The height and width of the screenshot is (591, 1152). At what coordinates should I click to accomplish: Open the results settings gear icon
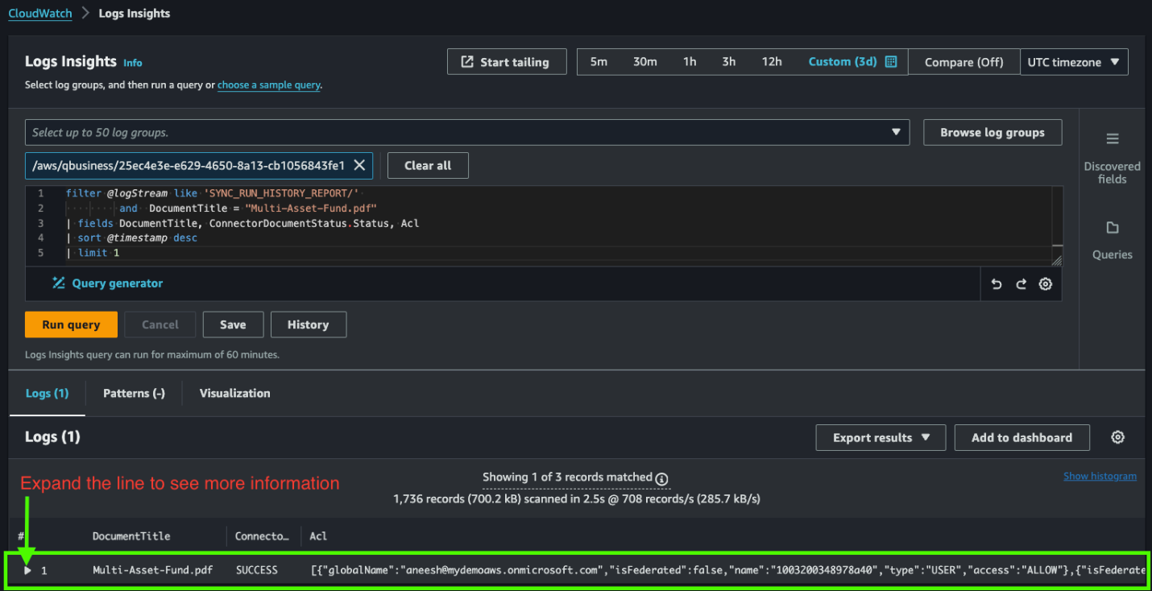pyautogui.click(x=1117, y=437)
